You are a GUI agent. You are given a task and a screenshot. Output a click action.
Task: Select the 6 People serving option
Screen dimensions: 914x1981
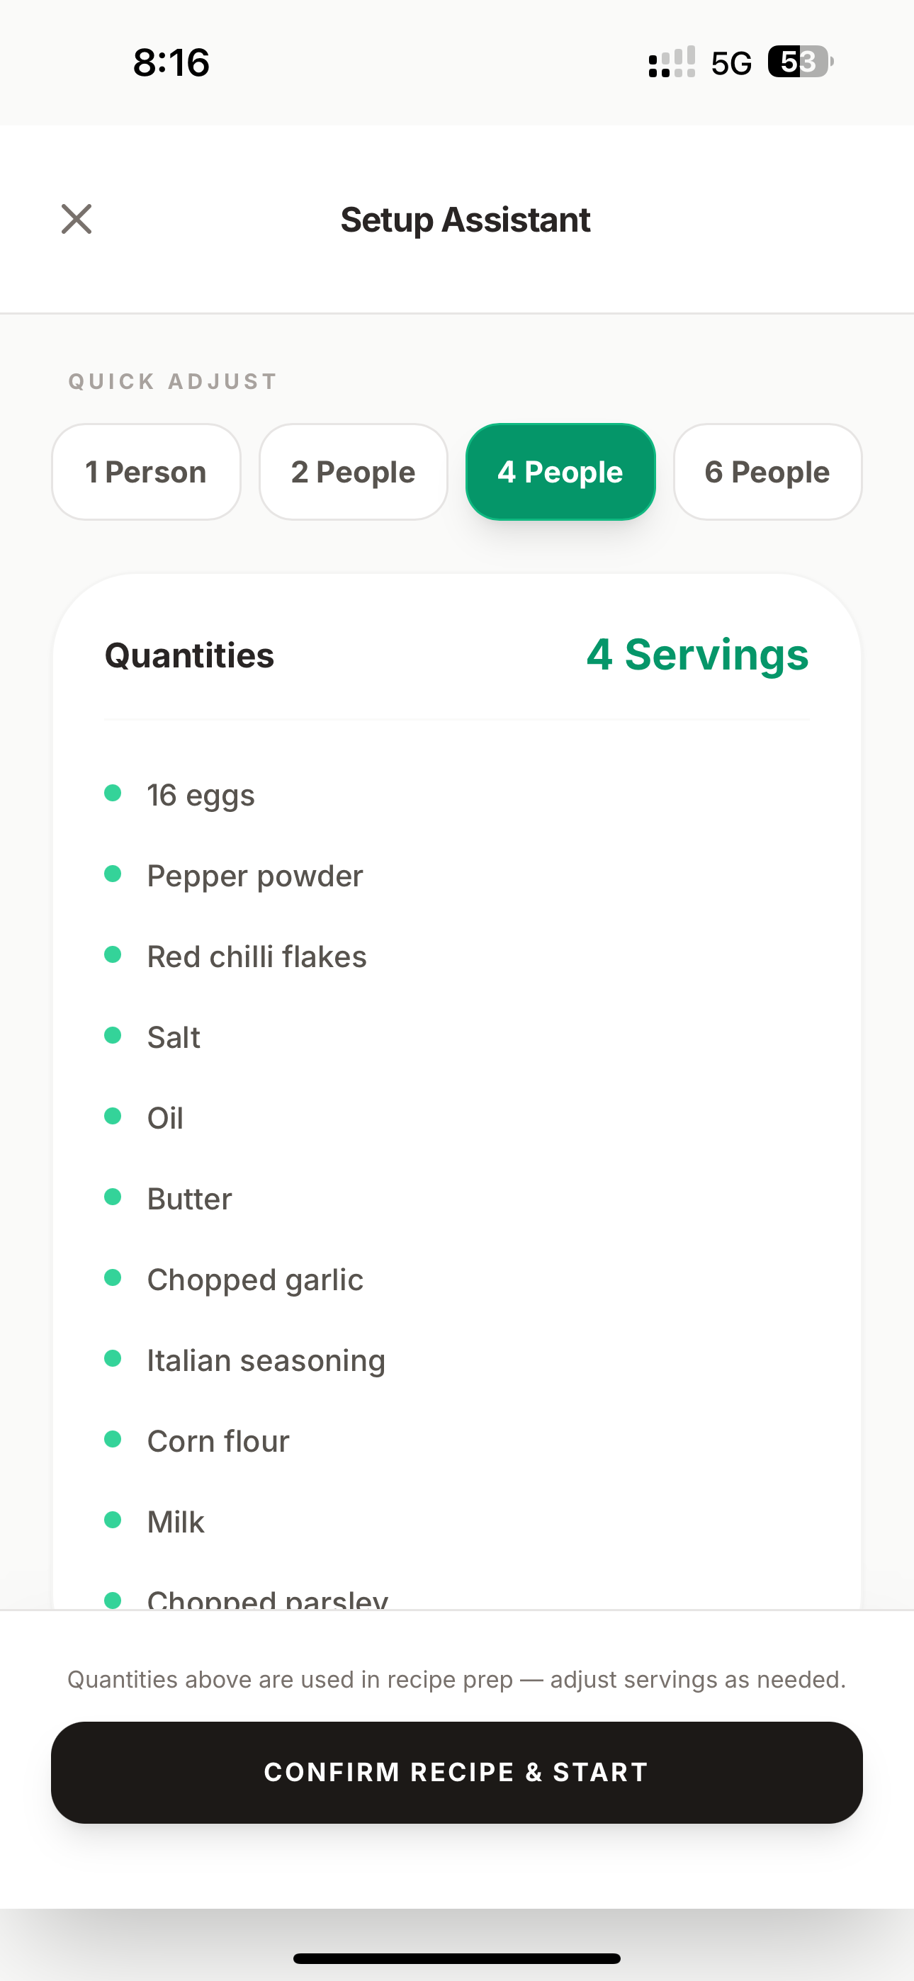click(768, 472)
